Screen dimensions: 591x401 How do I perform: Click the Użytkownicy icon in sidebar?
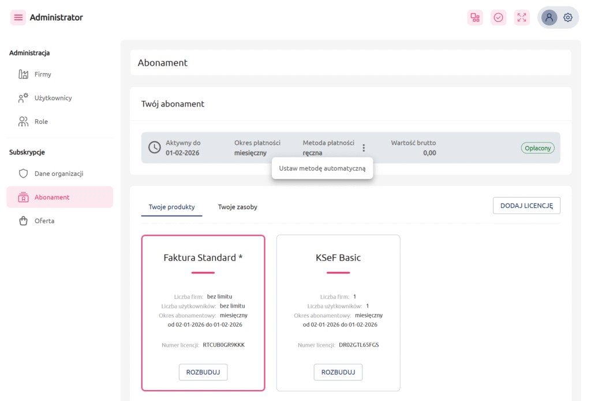[24, 98]
